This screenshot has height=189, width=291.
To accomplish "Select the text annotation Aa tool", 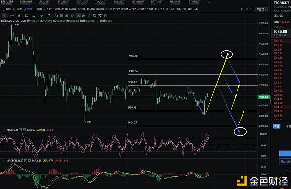I will 56,16.
